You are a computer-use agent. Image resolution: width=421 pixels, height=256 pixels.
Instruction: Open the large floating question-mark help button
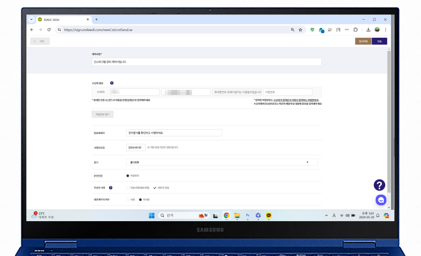tap(380, 185)
